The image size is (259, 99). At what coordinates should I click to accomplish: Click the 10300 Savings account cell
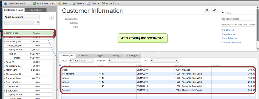(x=193, y=70)
